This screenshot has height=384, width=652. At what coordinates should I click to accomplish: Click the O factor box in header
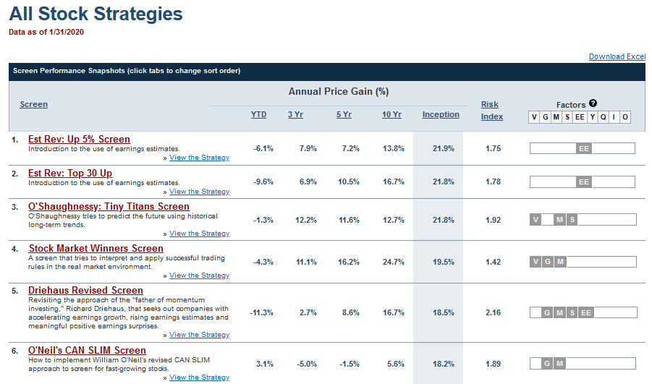click(625, 117)
